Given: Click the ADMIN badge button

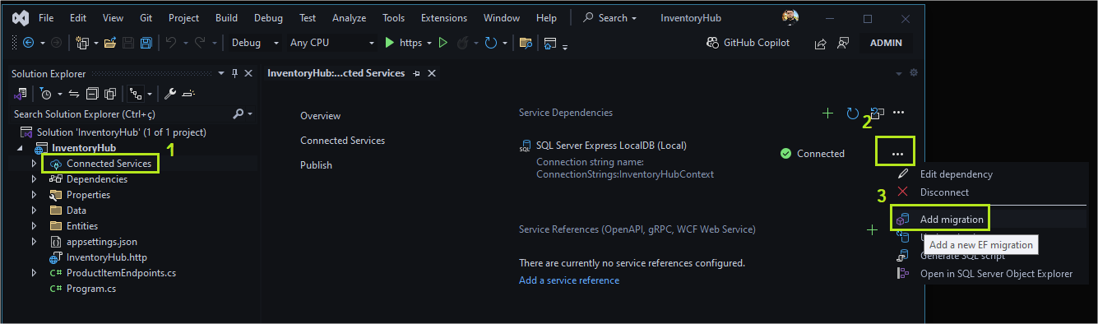Looking at the screenshot, I should (x=886, y=43).
